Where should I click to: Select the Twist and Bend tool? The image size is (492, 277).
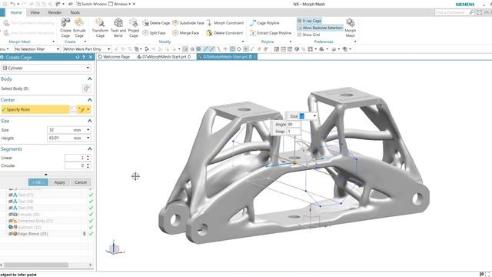pyautogui.click(x=118, y=28)
